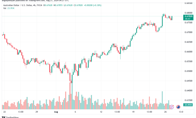This screenshot has height=118, width=196.
Task: Click the 6 date marker on time axis
Action: [x=75, y=112]
